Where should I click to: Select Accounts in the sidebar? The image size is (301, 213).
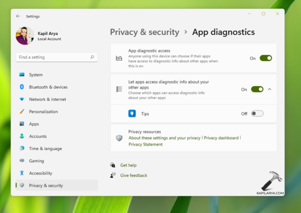tap(38, 136)
